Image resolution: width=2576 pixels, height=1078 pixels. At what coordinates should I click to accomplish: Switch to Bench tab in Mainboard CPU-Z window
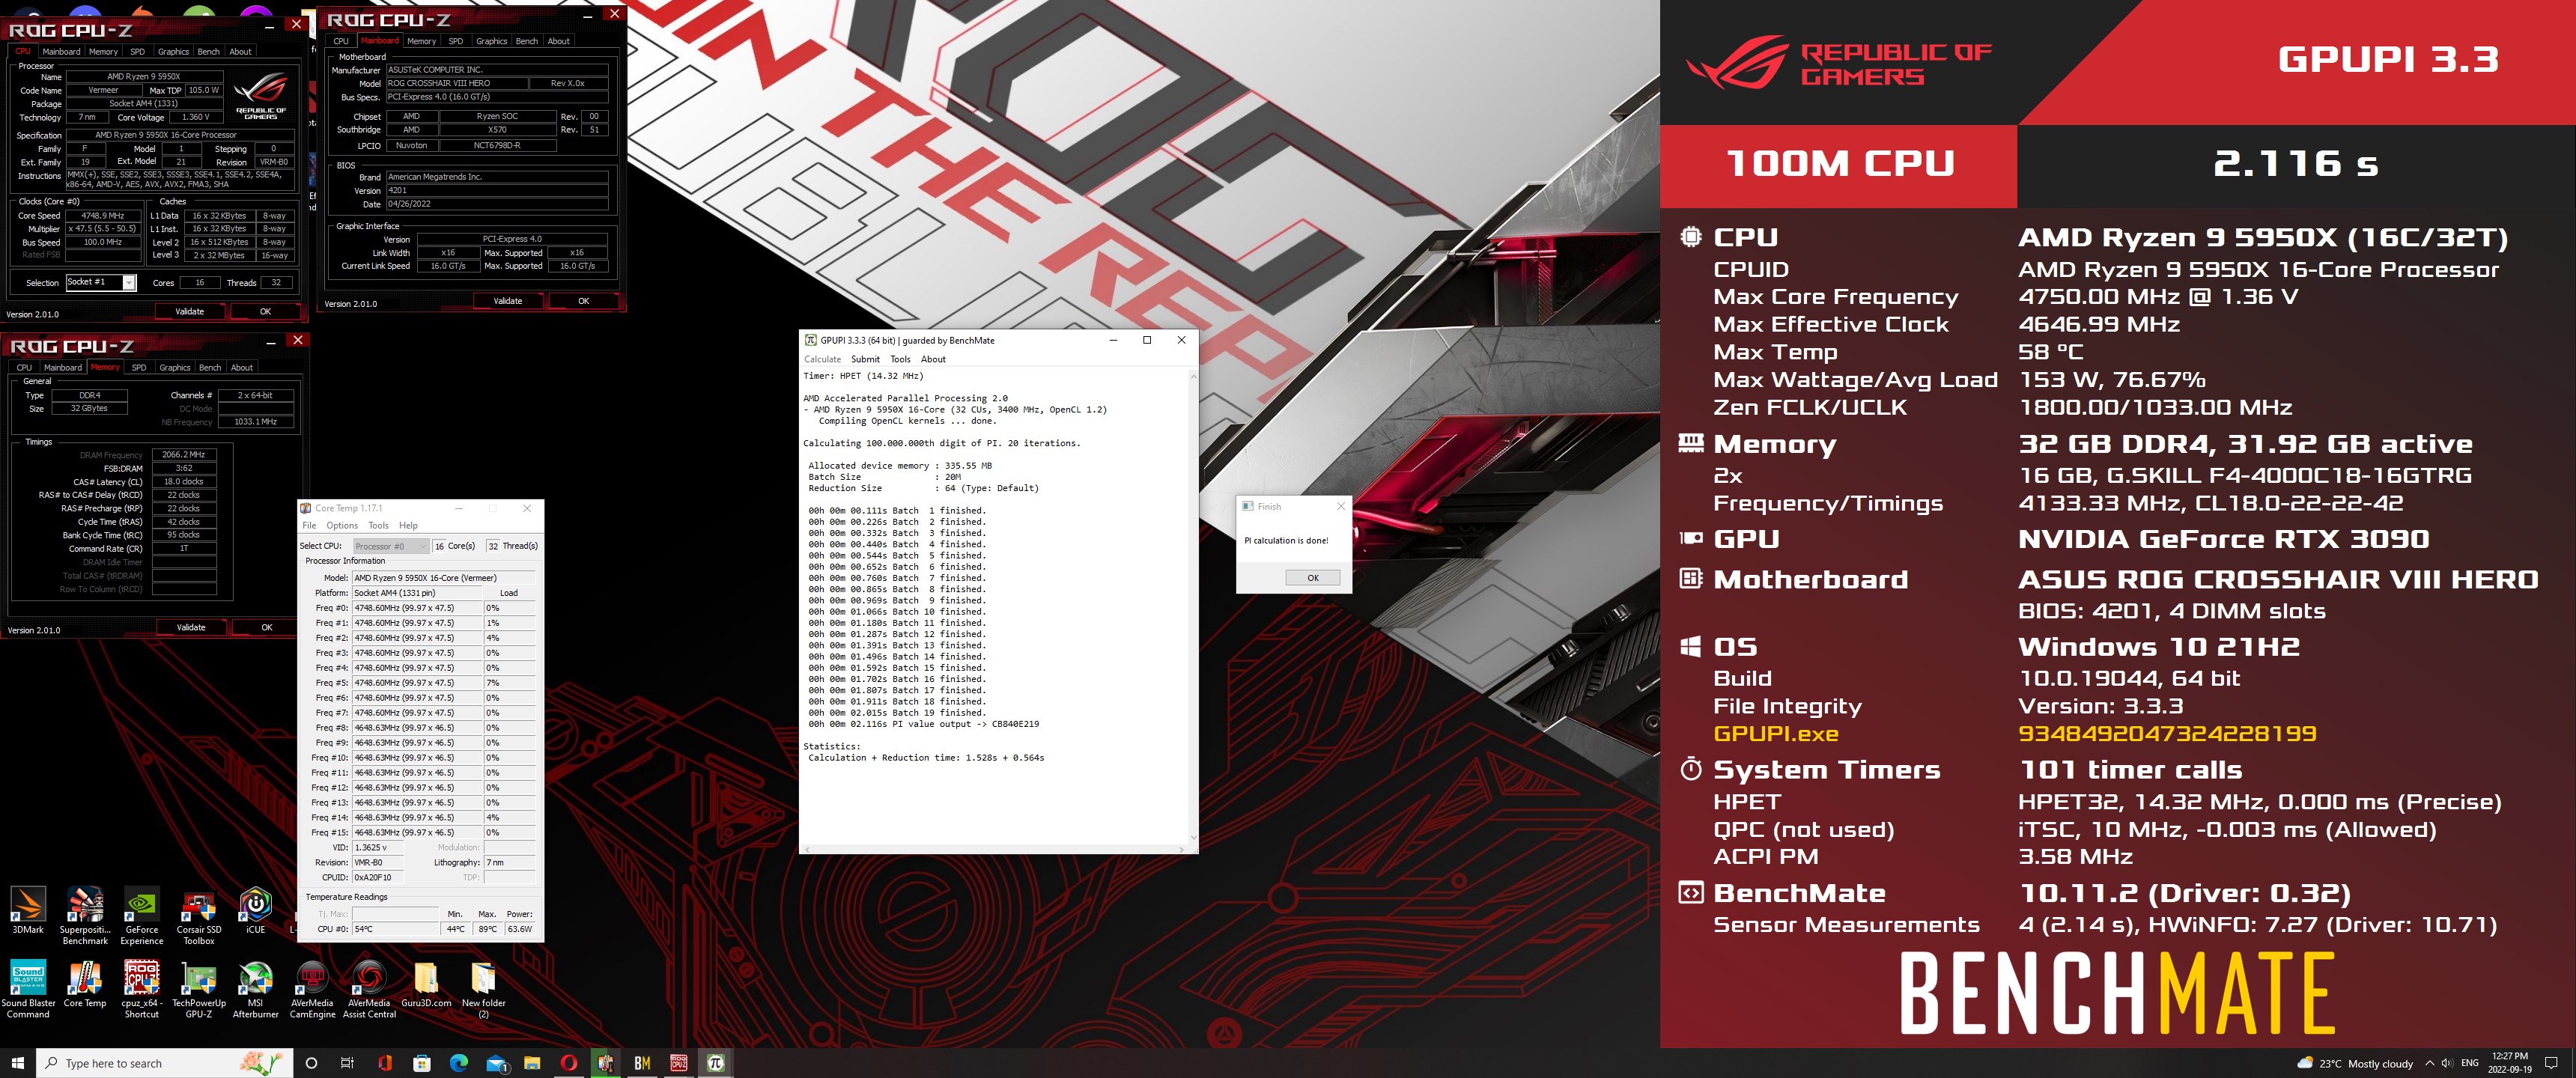point(527,41)
